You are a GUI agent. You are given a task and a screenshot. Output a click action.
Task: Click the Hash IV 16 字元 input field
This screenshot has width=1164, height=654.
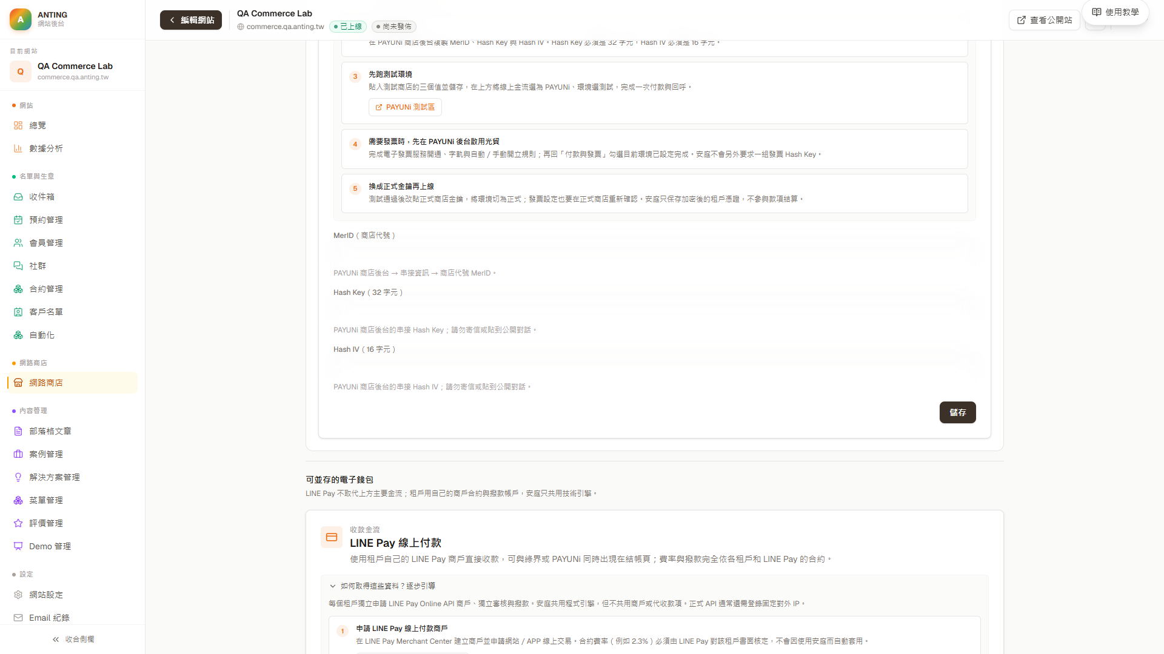click(655, 367)
